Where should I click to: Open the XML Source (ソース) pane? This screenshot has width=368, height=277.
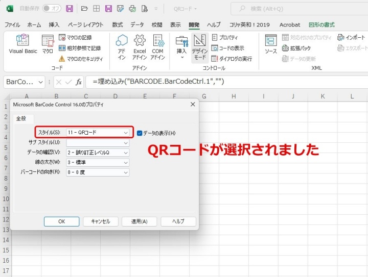tap(270, 44)
